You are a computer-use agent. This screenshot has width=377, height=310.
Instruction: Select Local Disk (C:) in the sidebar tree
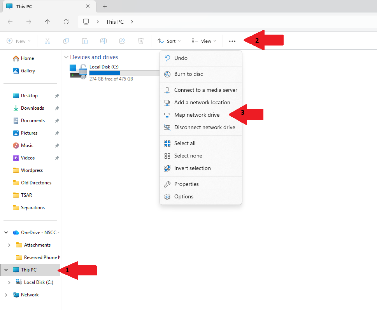(38, 282)
